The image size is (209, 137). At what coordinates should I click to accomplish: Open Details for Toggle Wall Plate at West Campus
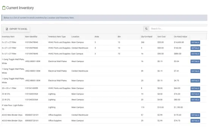click(195, 61)
